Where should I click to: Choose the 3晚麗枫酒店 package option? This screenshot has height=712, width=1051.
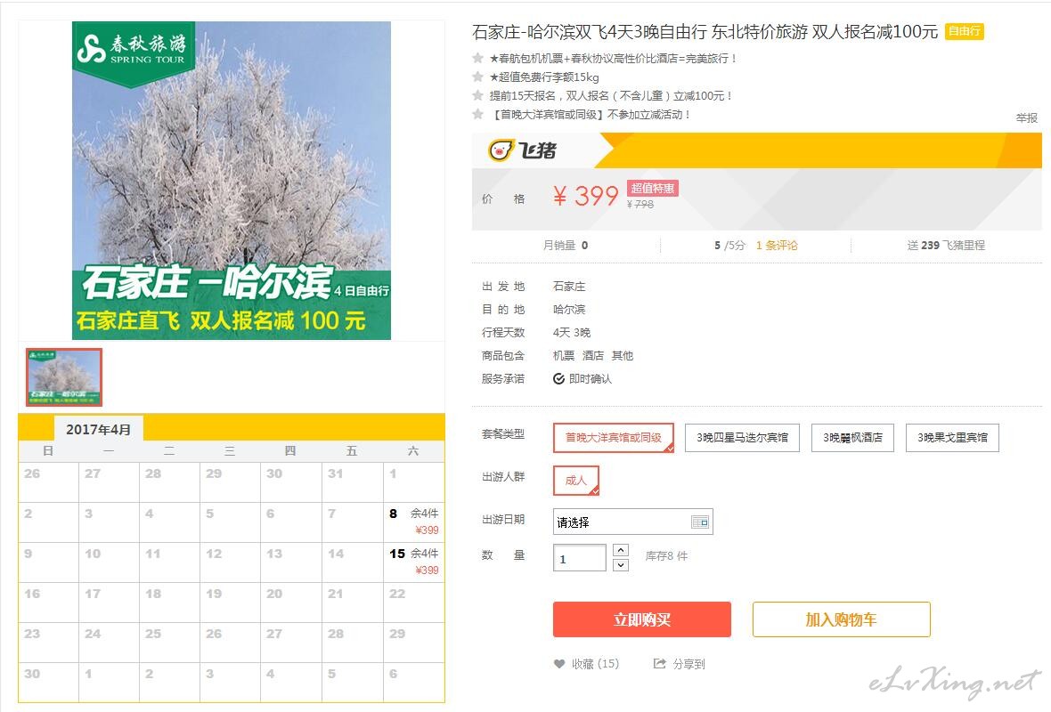[852, 437]
